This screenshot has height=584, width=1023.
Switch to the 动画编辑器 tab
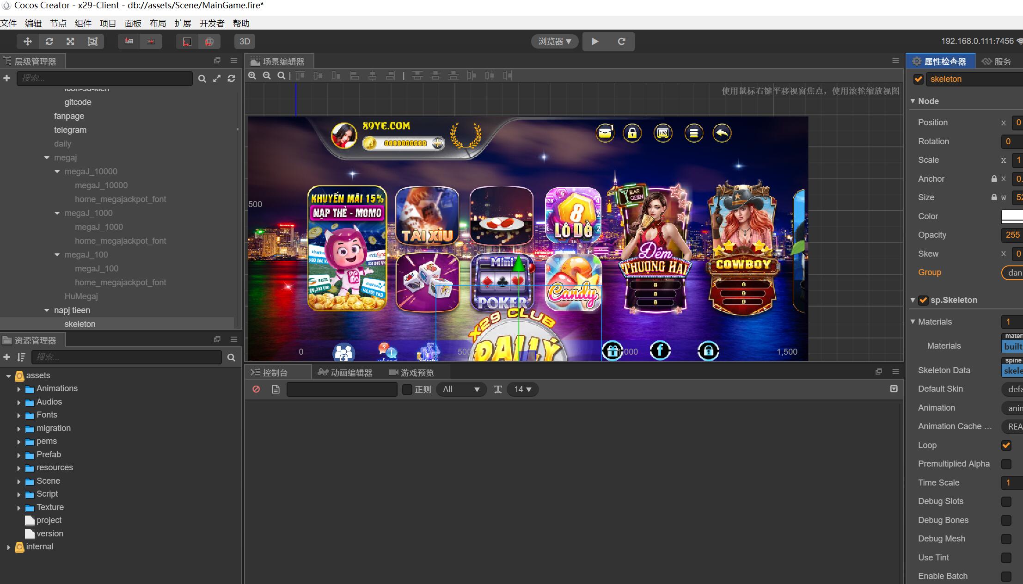[x=345, y=373]
